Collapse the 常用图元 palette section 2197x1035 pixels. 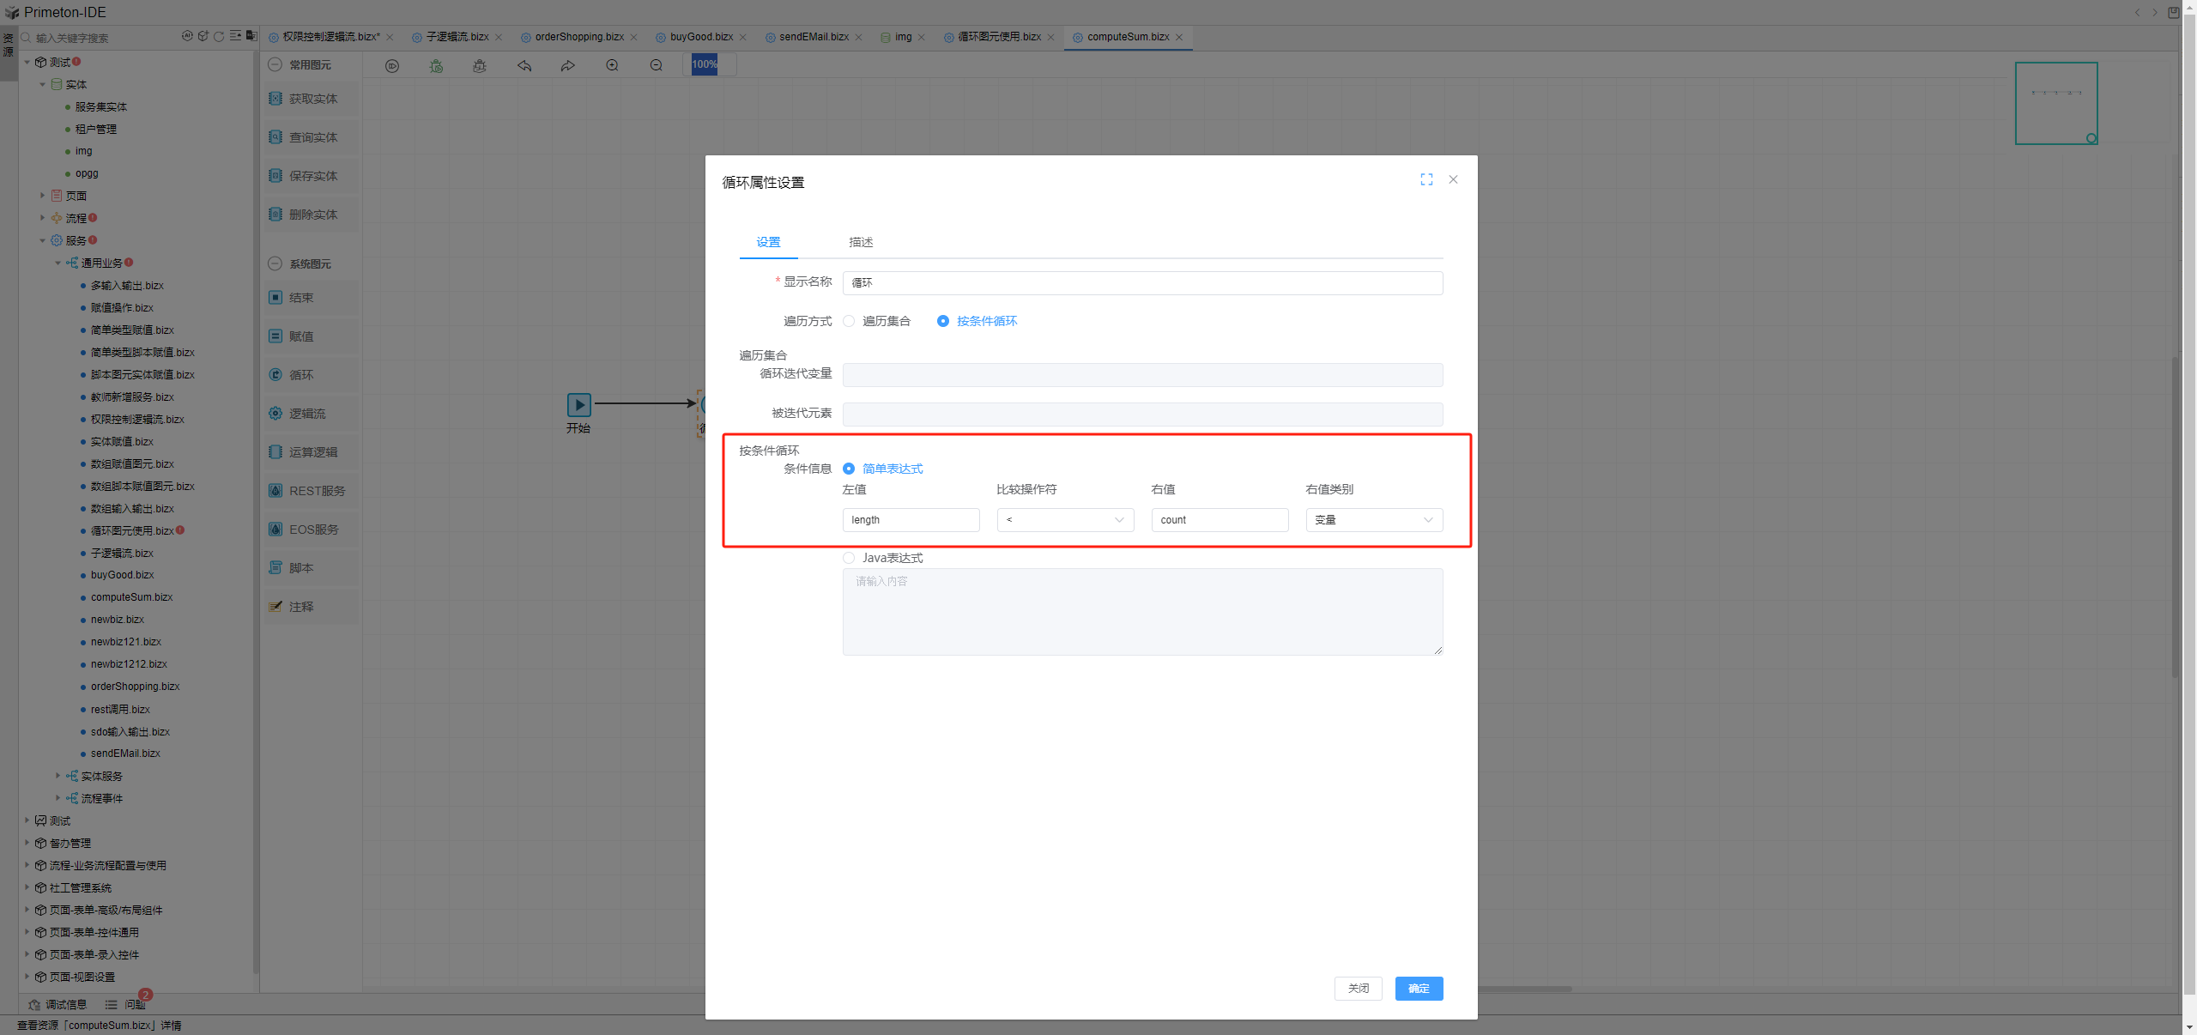[275, 64]
